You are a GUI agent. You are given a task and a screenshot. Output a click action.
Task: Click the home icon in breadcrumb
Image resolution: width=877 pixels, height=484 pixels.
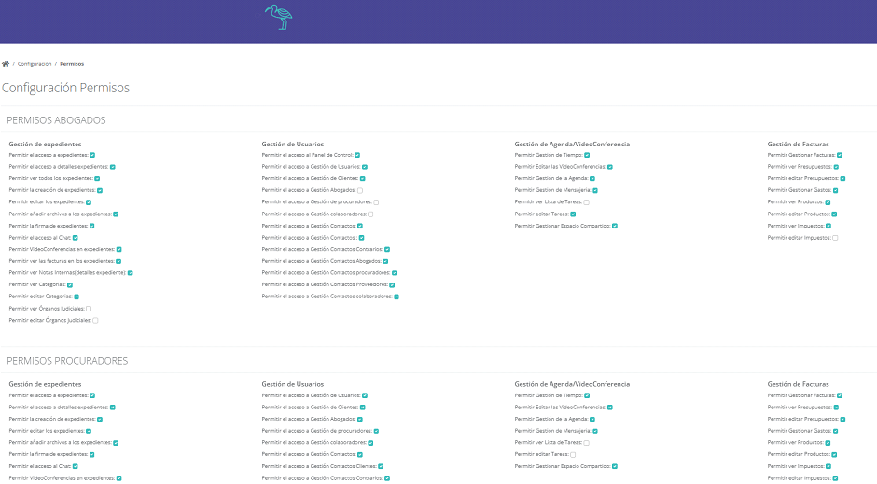(x=6, y=64)
